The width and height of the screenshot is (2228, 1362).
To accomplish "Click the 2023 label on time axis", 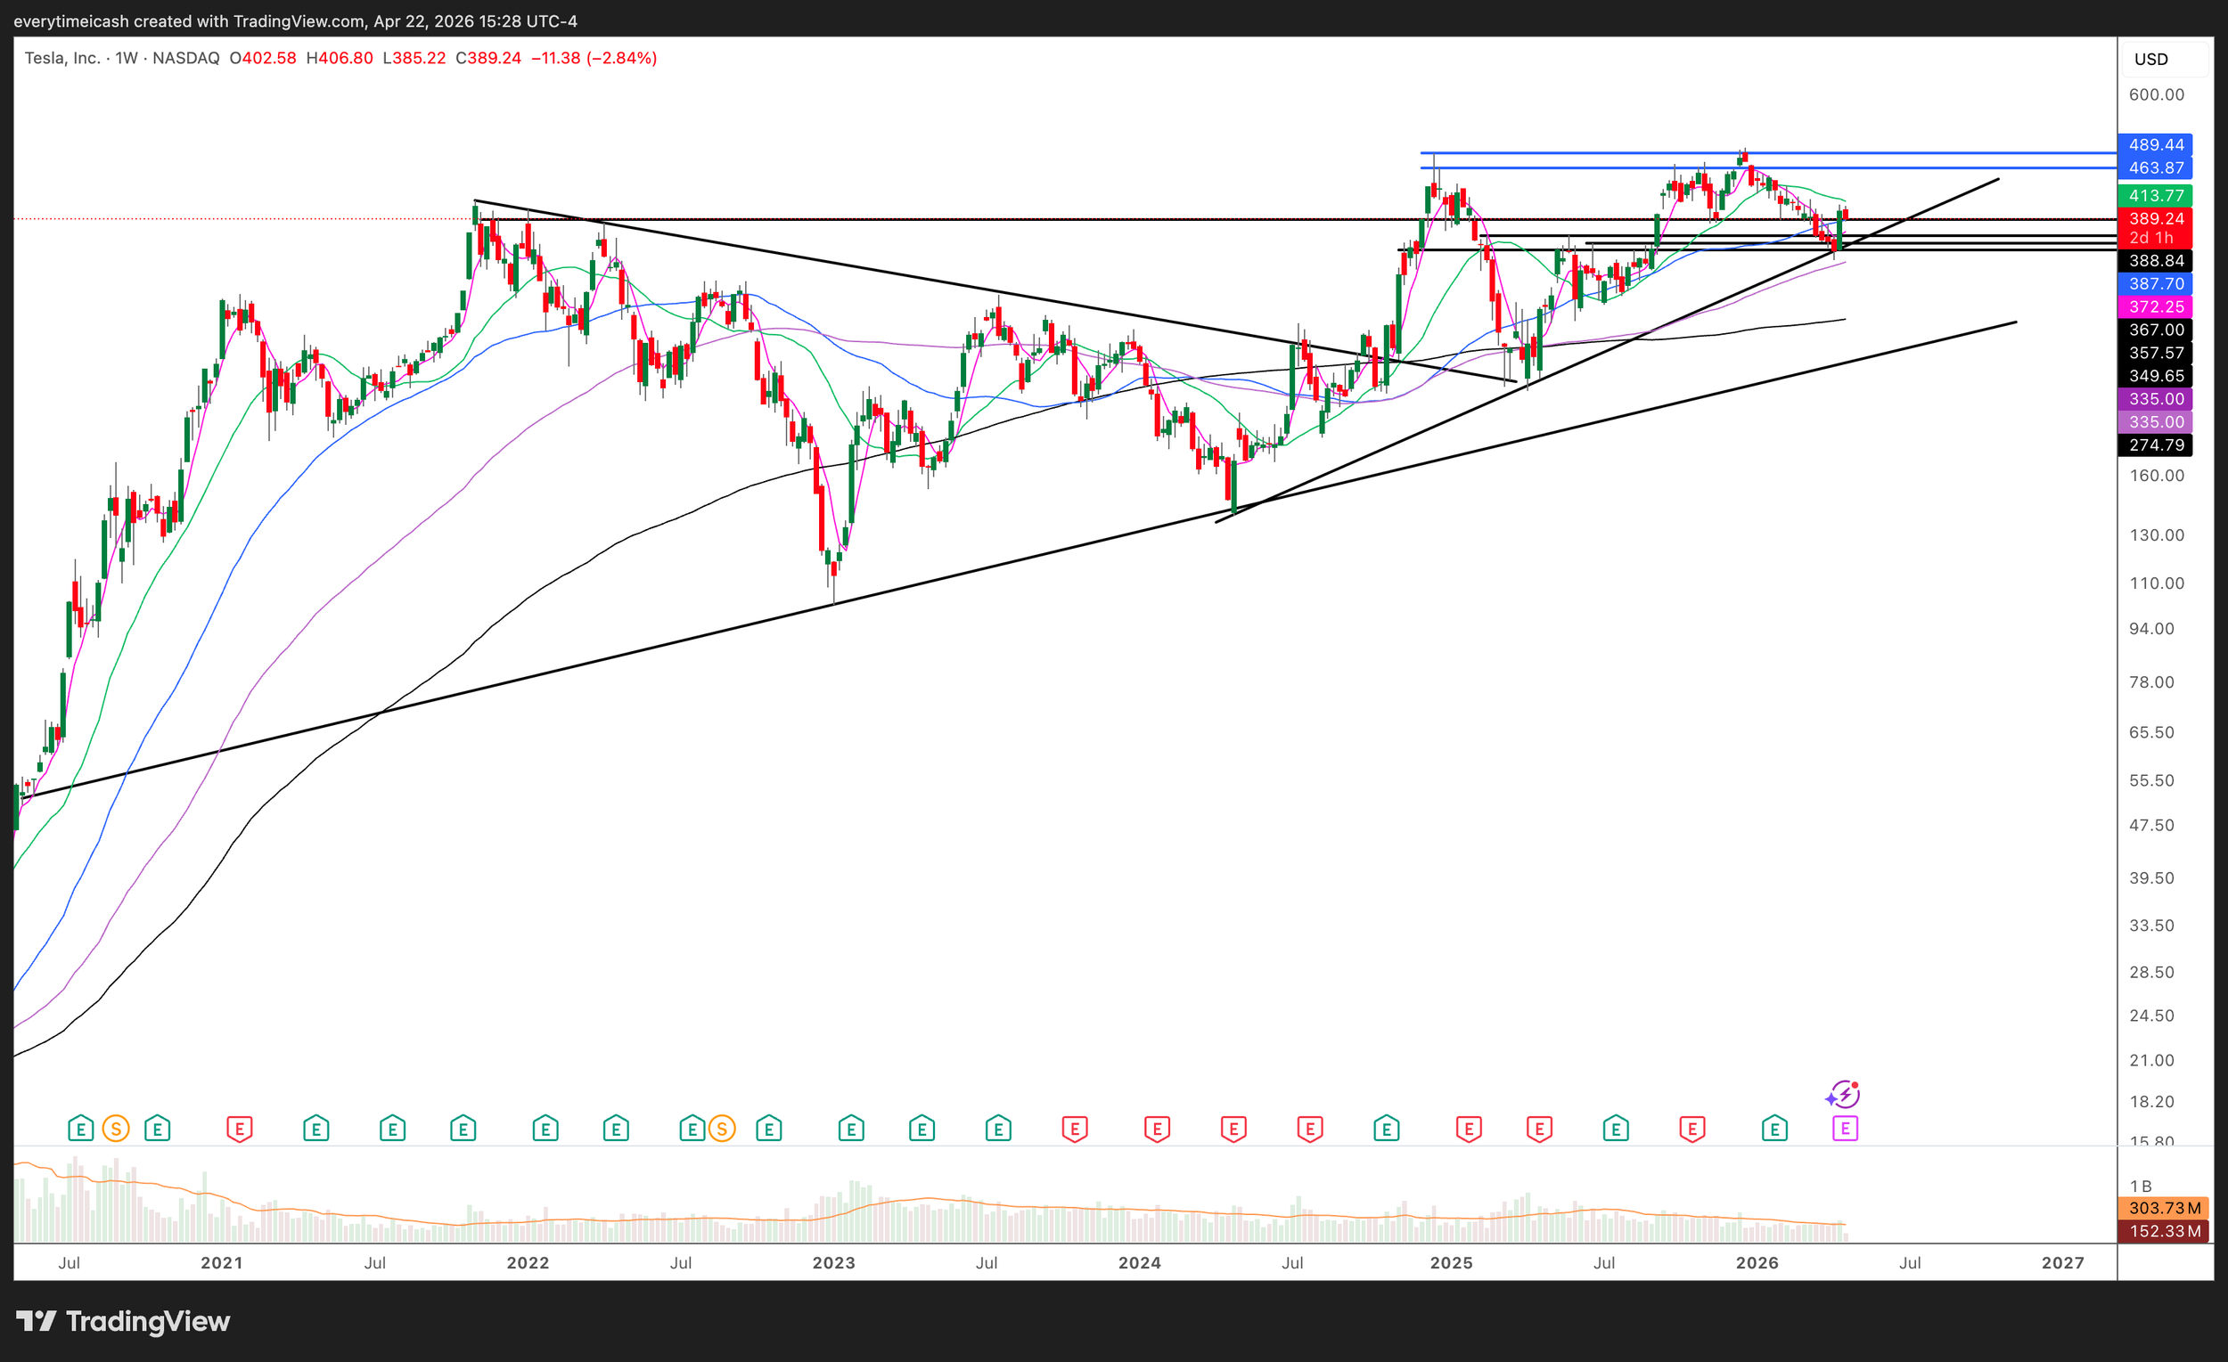I will coord(832,1262).
